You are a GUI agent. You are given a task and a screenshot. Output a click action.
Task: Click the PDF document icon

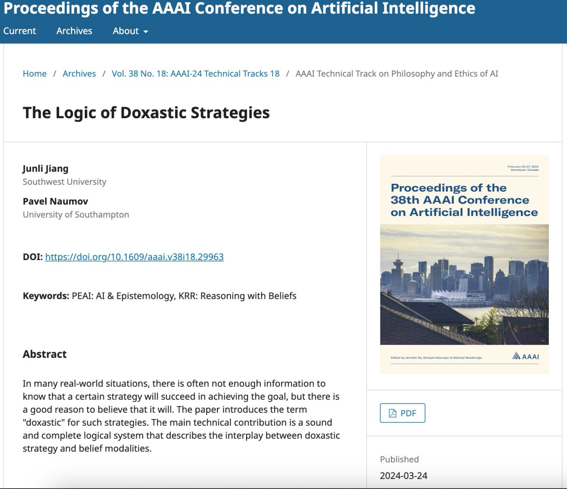pyautogui.click(x=392, y=413)
